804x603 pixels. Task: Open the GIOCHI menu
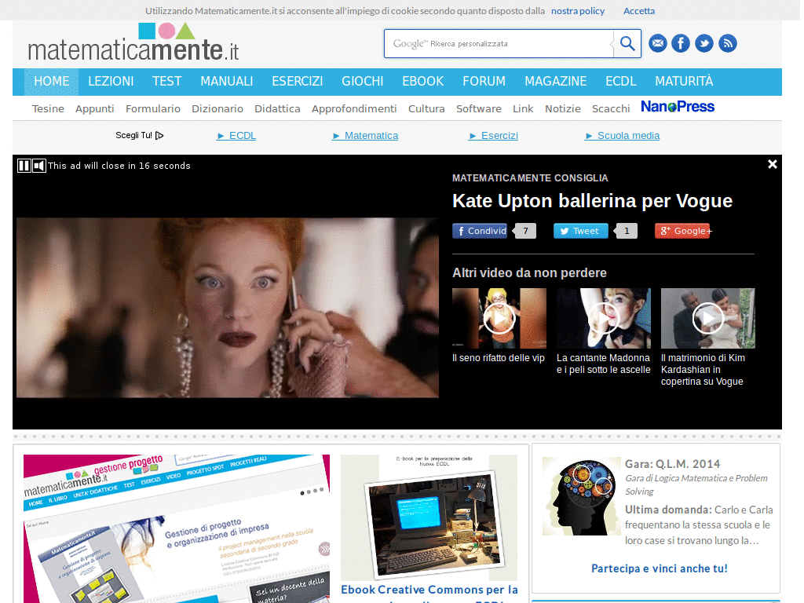pos(363,82)
